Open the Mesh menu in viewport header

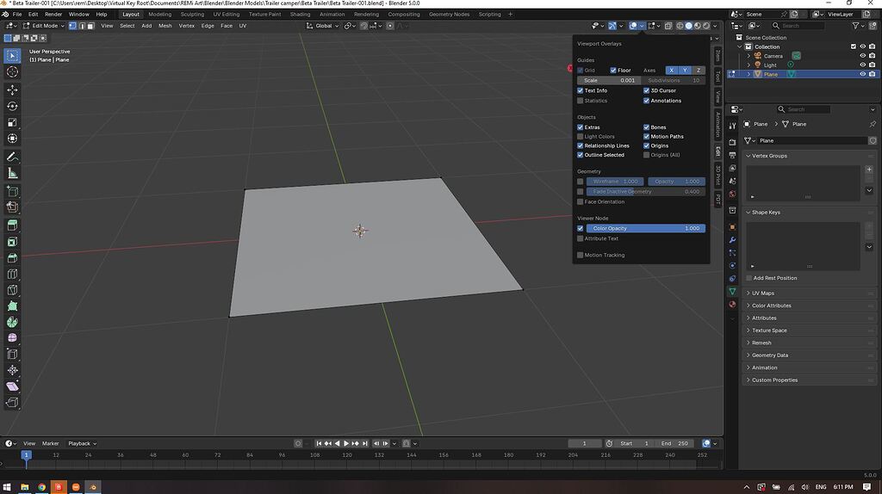click(x=165, y=26)
